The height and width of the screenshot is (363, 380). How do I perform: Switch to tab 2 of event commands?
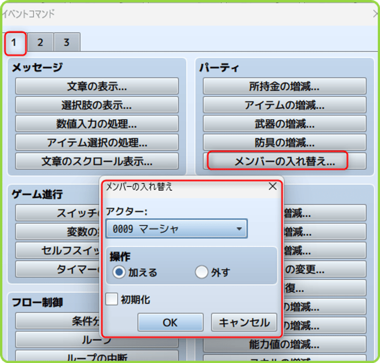40,43
